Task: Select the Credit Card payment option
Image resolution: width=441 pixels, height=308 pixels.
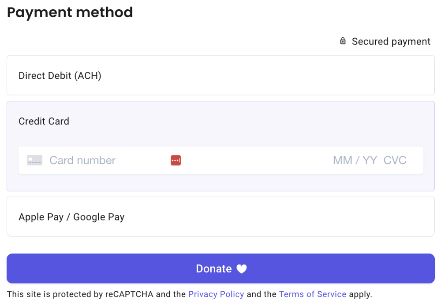Action: point(44,121)
